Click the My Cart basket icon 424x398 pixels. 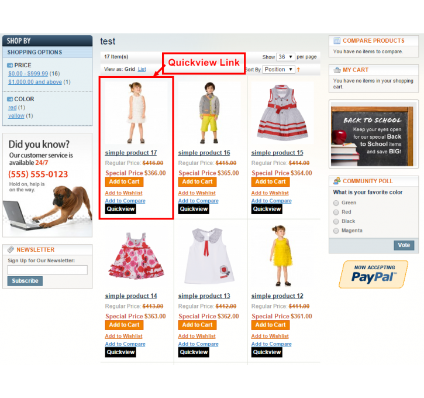[337, 70]
